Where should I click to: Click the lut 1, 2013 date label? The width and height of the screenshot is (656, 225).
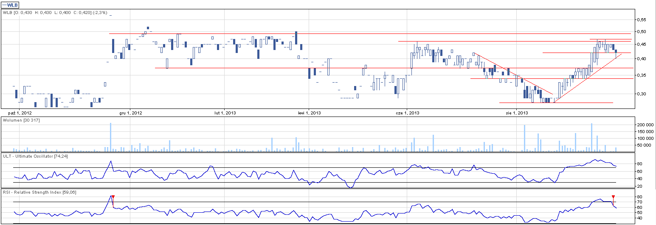click(225, 113)
